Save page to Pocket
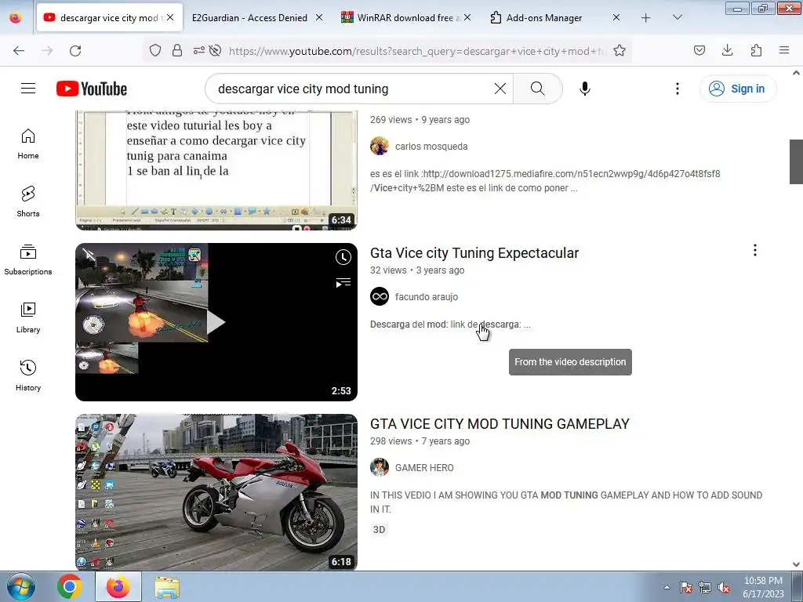This screenshot has height=602, width=803. tap(699, 50)
